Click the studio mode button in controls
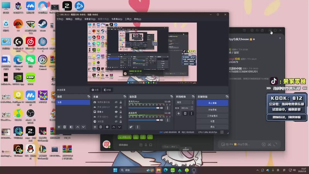The image size is (309, 174). tap(212, 116)
